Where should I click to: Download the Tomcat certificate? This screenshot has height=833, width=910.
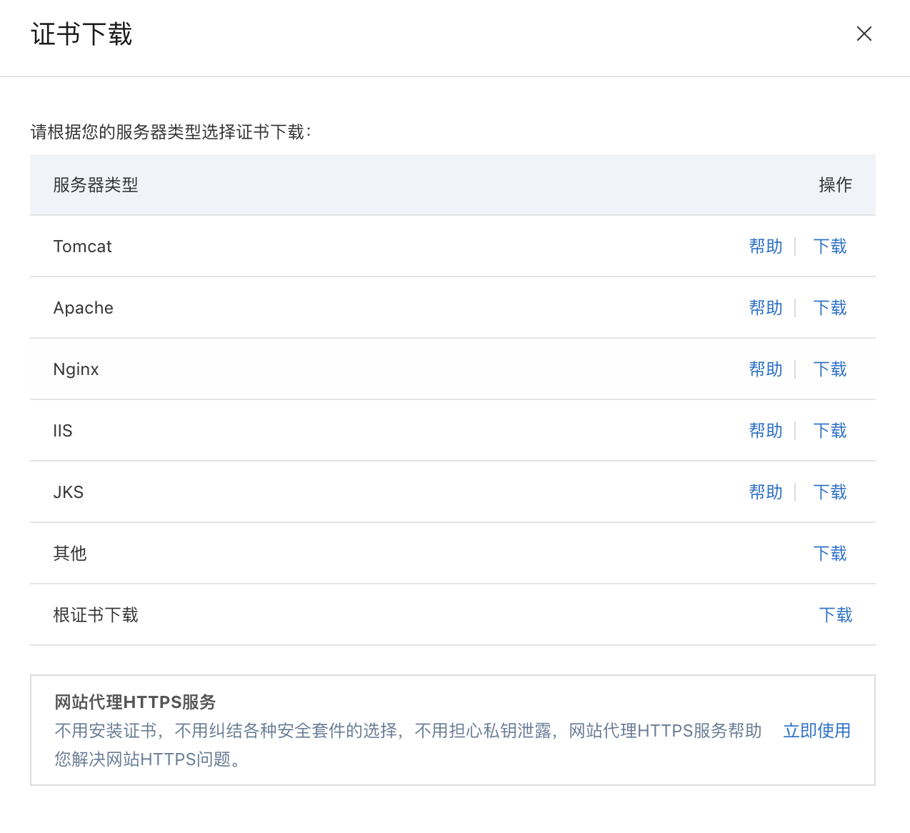pos(829,246)
